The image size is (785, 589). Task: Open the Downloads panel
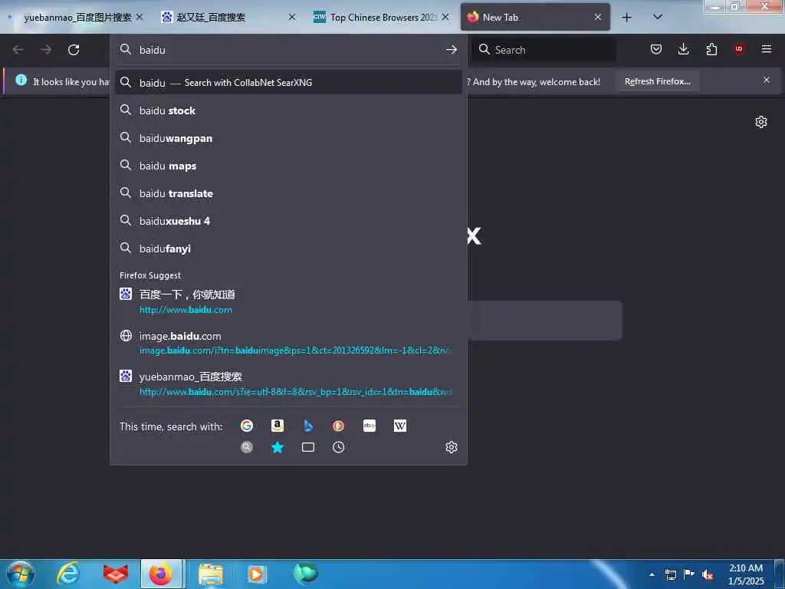(683, 49)
